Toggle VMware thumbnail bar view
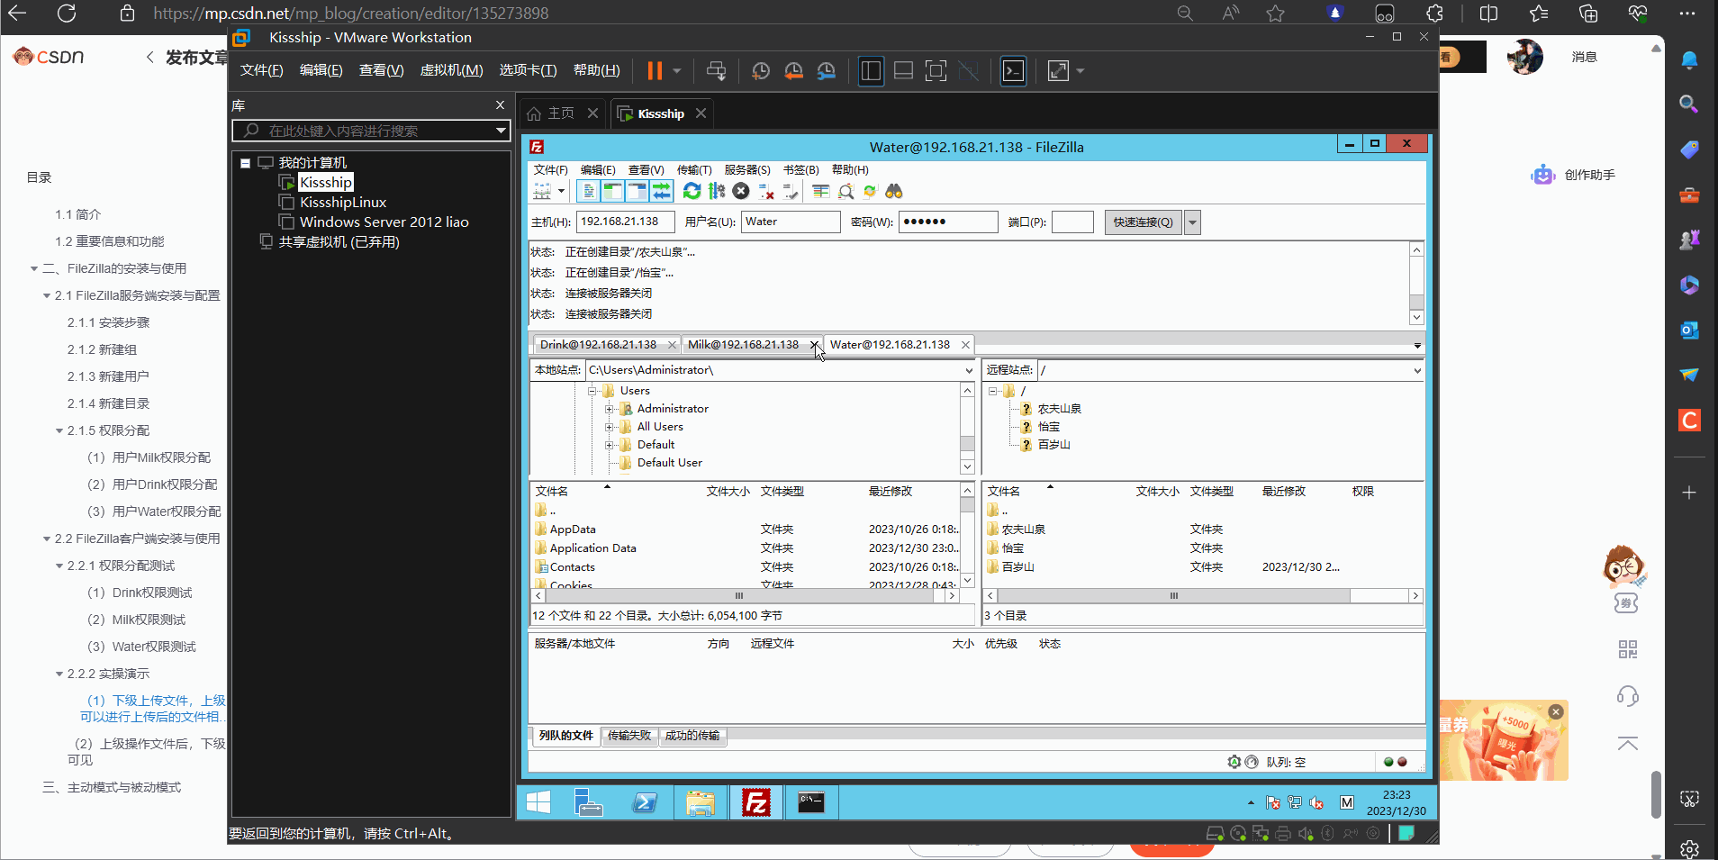This screenshot has height=860, width=1718. (x=903, y=71)
